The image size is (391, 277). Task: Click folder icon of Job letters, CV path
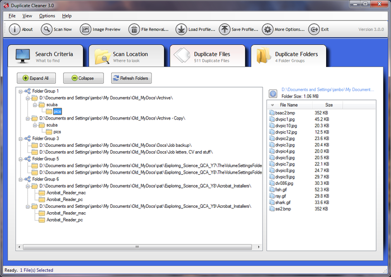coord(35,152)
